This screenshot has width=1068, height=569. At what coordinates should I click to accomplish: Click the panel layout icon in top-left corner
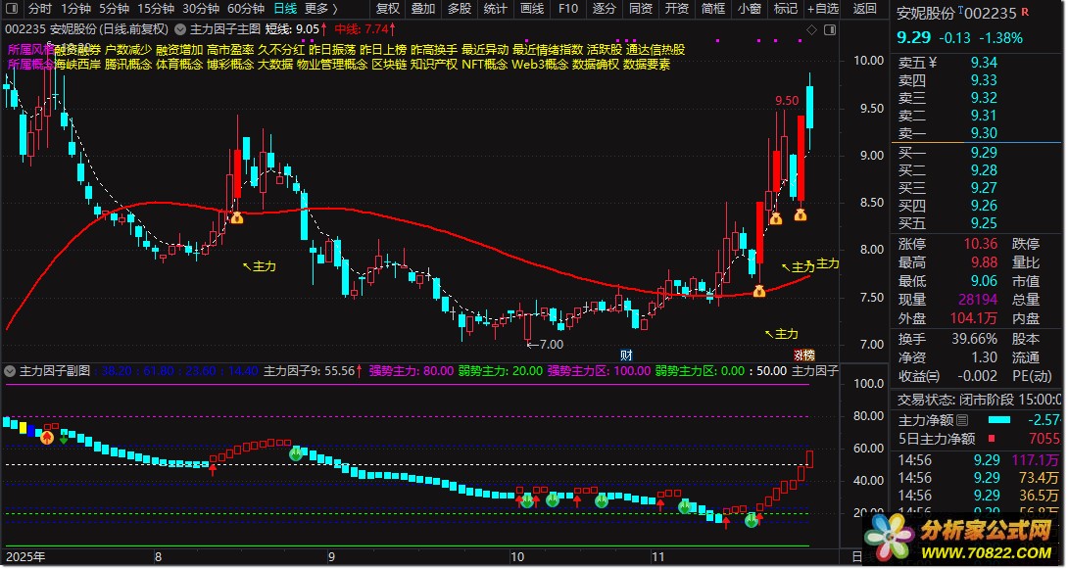click(12, 8)
